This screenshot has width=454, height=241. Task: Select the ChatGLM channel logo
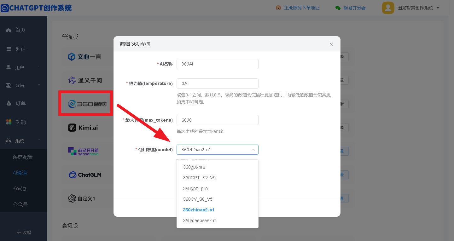[85, 175]
